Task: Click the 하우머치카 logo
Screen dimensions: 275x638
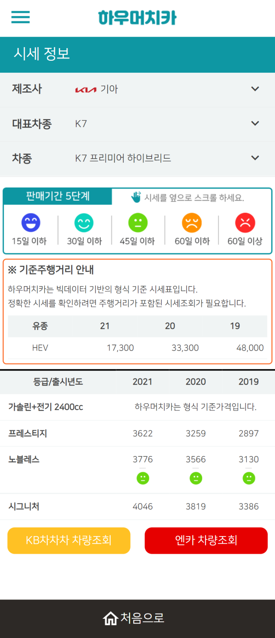Action: [x=137, y=18]
